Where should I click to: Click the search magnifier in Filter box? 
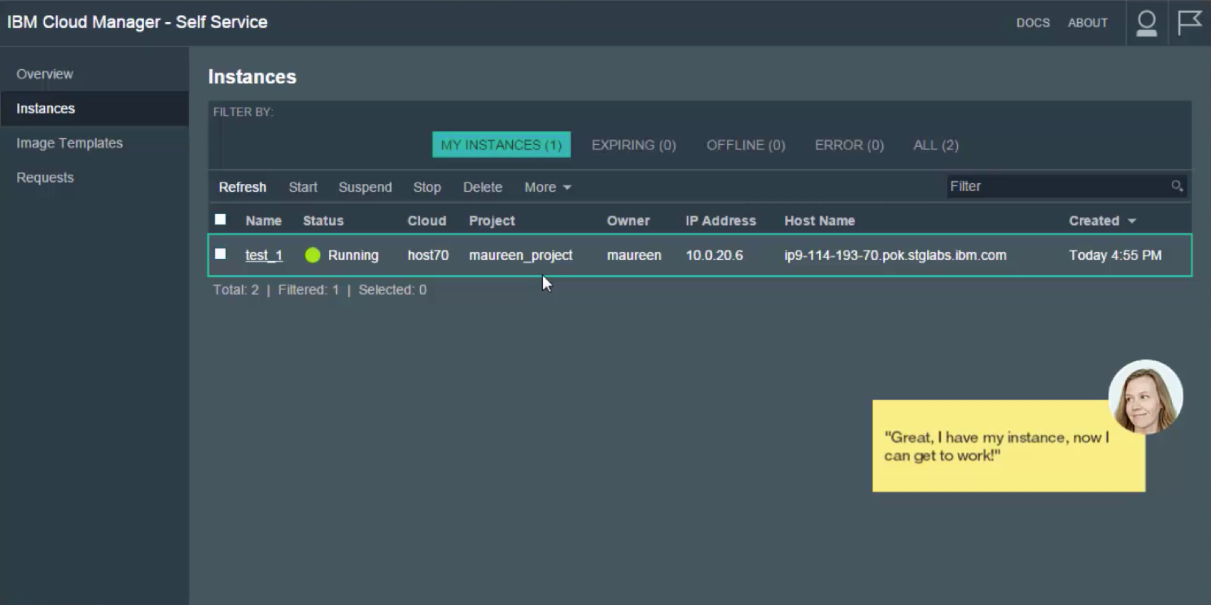tap(1176, 186)
